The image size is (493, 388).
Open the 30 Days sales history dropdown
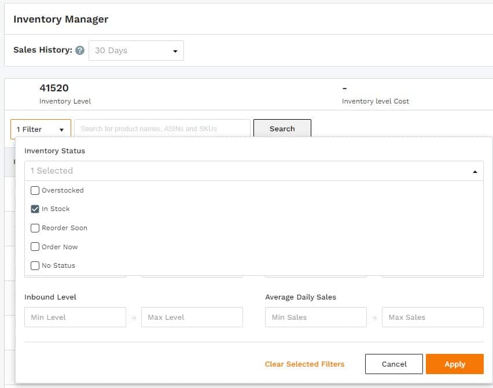(136, 50)
